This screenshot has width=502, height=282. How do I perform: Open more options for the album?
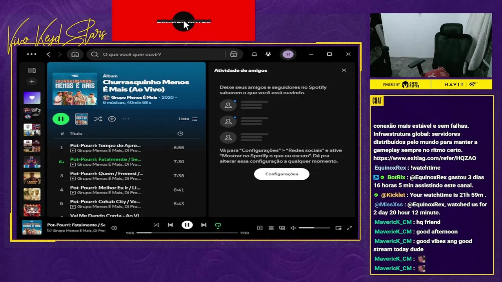125,119
